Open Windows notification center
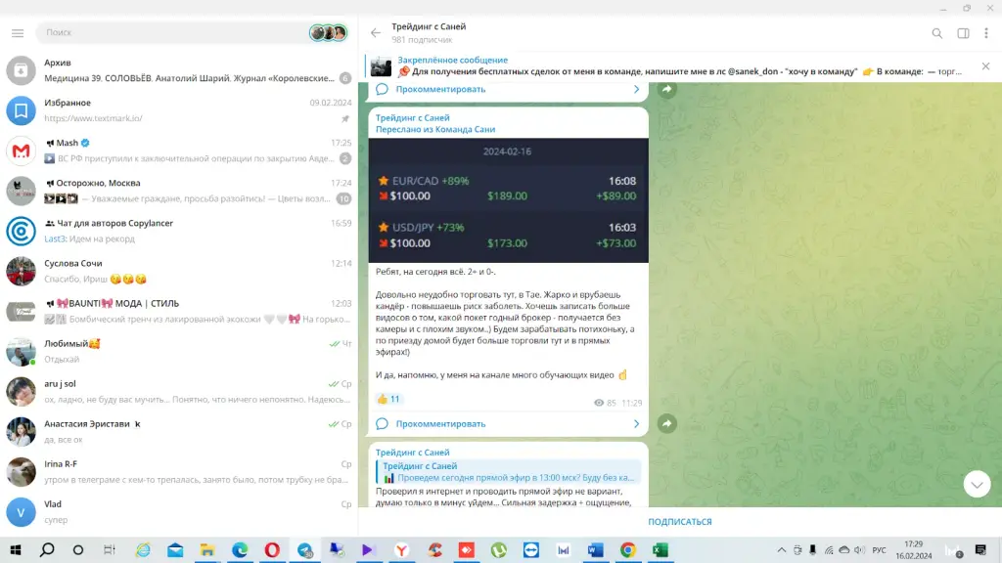This screenshot has width=1002, height=563. coord(980,550)
